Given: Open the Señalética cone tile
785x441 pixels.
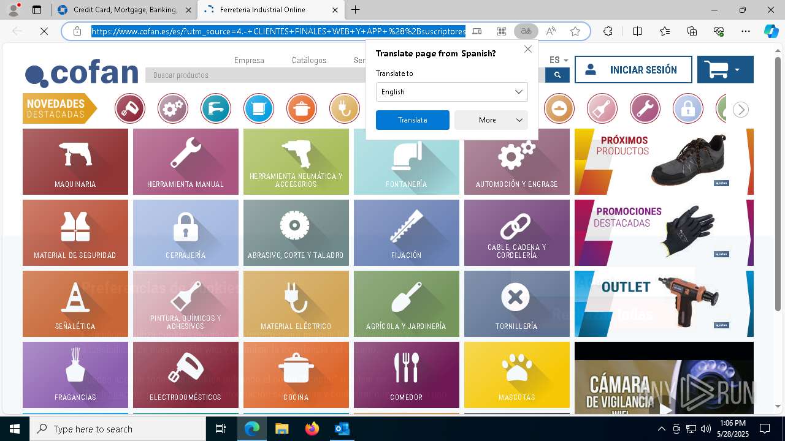Looking at the screenshot, I should coord(75,304).
